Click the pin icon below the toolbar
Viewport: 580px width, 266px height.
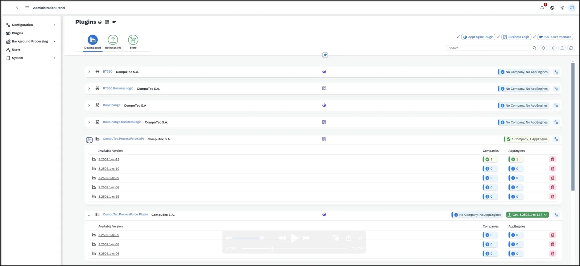[325, 55]
